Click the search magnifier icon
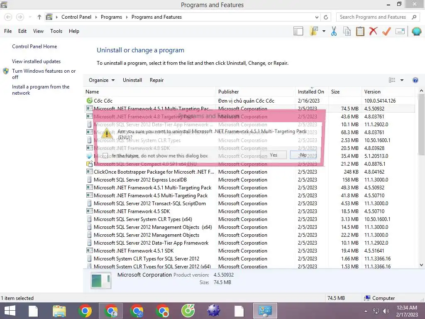The height and width of the screenshot is (319, 425). 414,17
